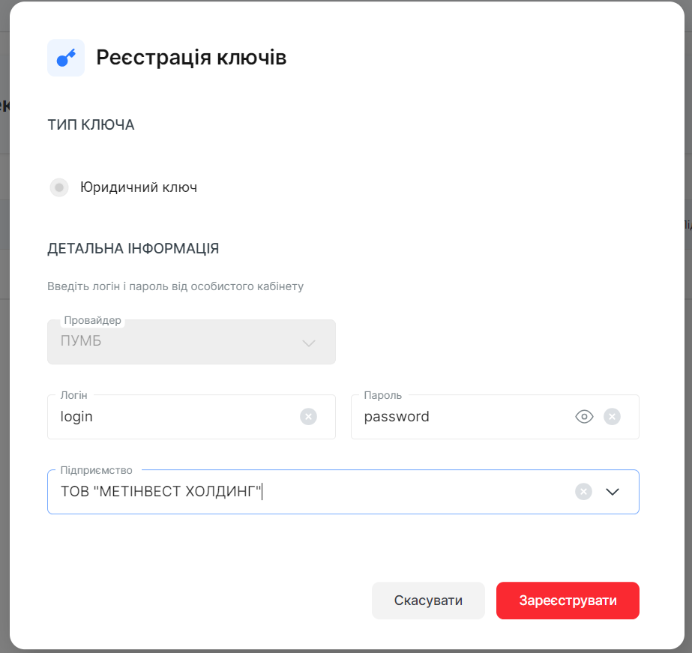
Task: Click the ДЕТАЛЬНА ІНФОРМАЦІЯ section heading
Action: coord(133,248)
